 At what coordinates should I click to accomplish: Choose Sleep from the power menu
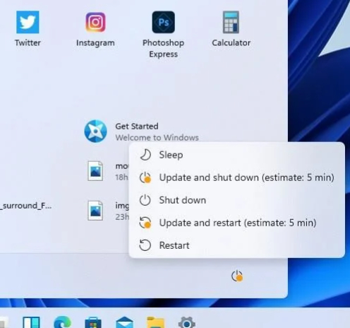(x=237, y=155)
